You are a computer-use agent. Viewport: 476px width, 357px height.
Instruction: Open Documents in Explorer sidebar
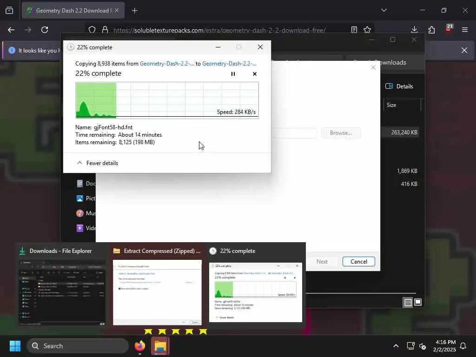[86, 183]
